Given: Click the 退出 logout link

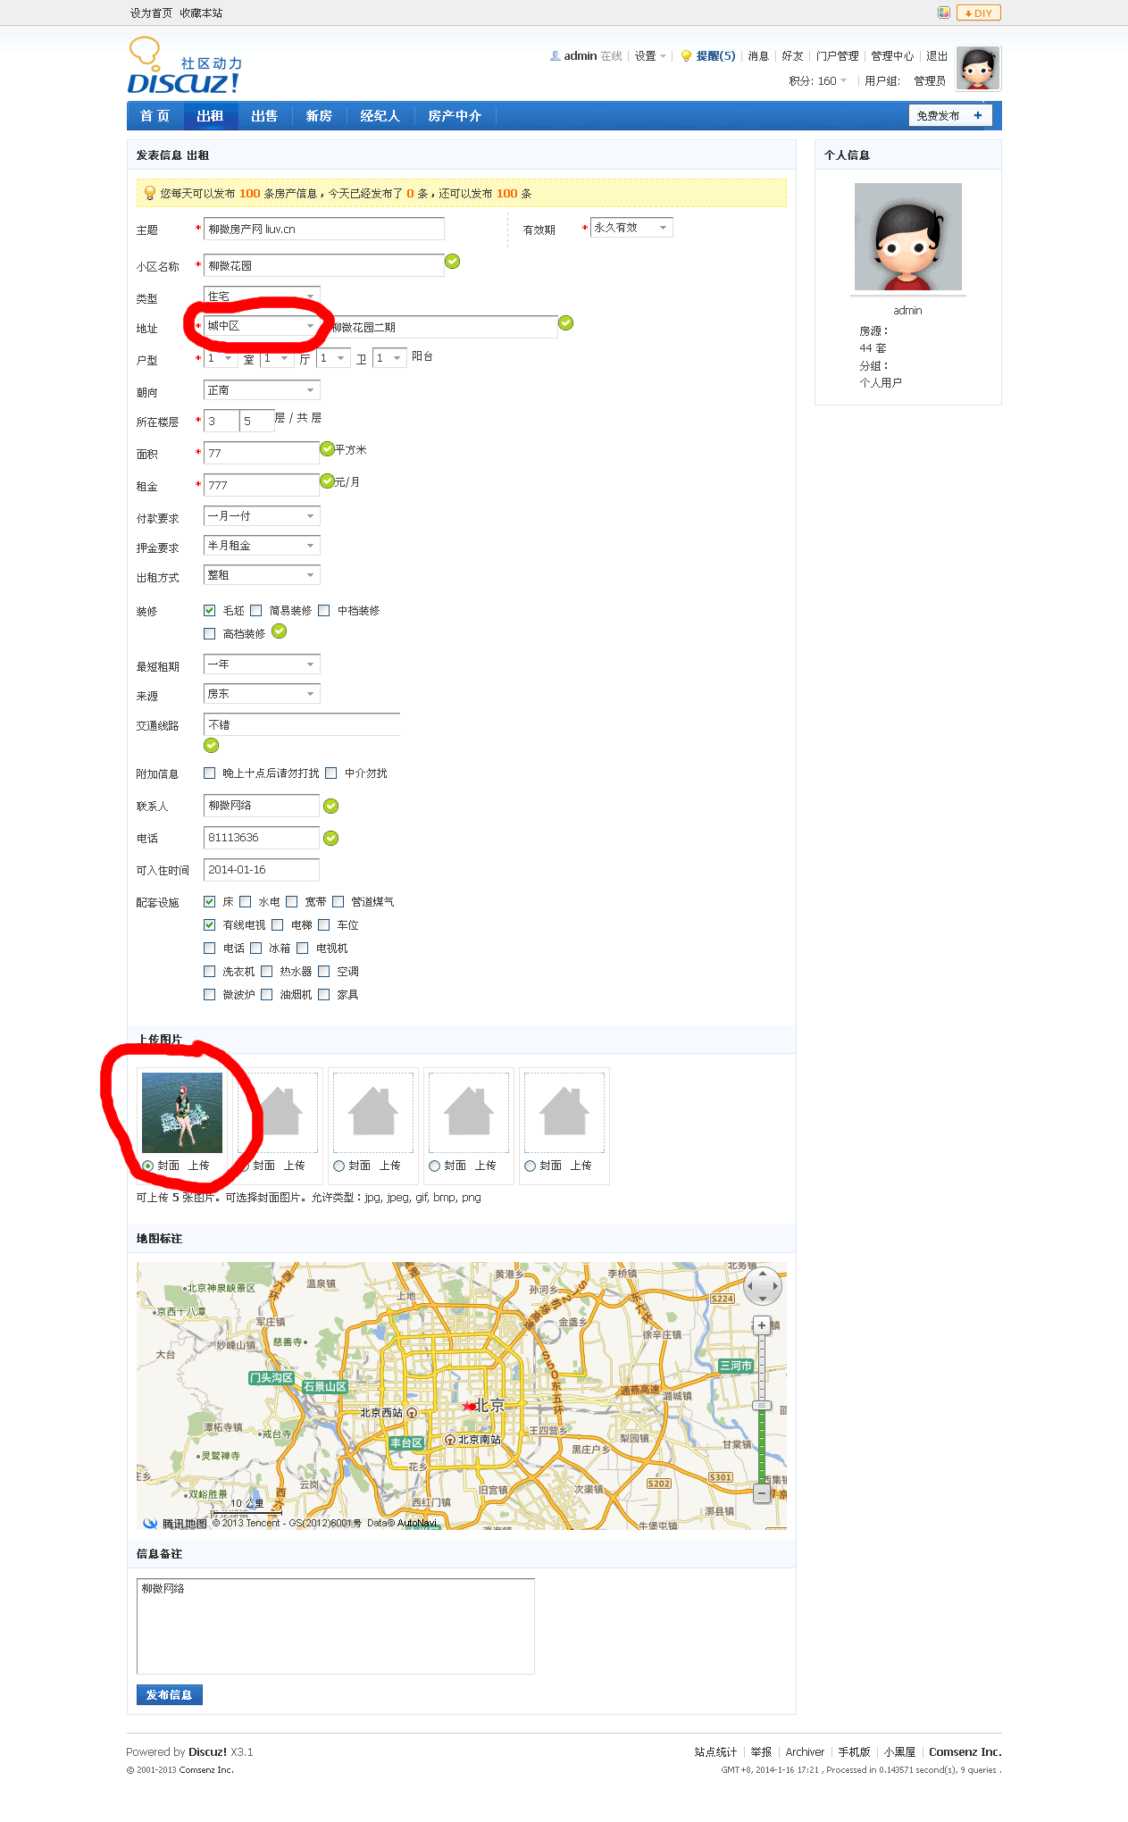Looking at the screenshot, I should pyautogui.click(x=937, y=55).
